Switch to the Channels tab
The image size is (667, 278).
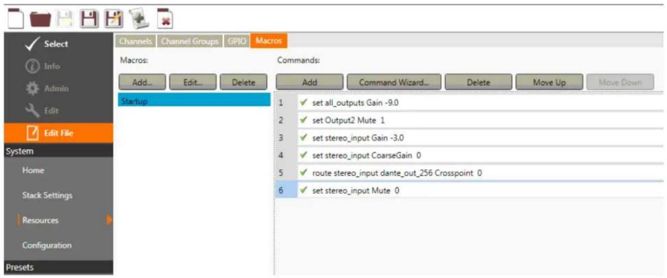coord(136,41)
